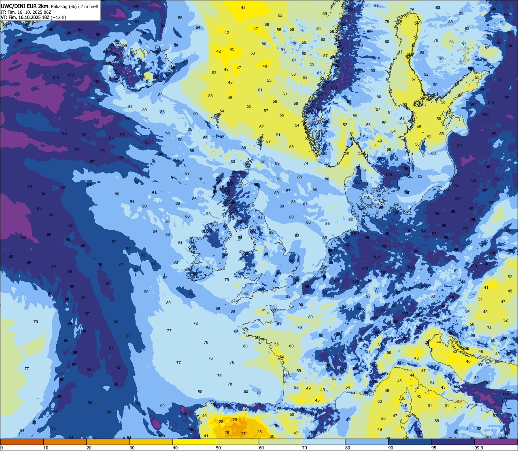Click the legend tick label '40'

click(175, 448)
